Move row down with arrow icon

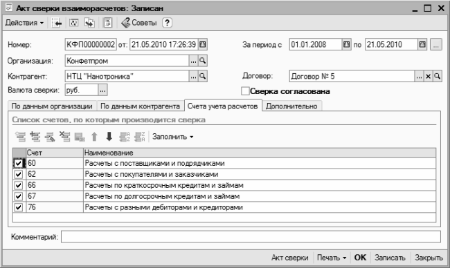[x=109, y=137]
